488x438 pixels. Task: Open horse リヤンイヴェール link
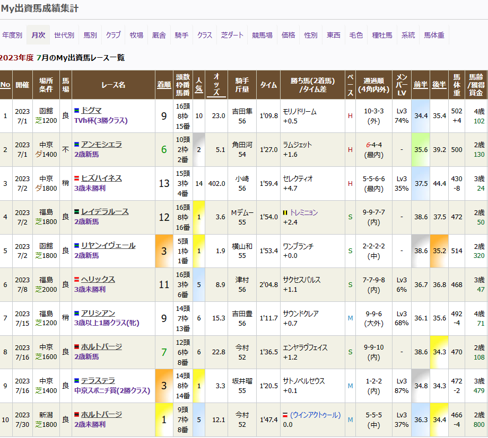tap(108, 246)
